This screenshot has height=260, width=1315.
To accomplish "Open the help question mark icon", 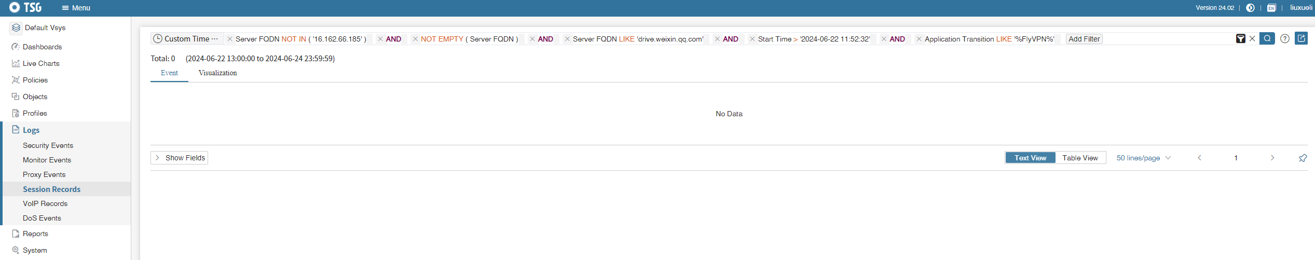I will coord(1285,38).
